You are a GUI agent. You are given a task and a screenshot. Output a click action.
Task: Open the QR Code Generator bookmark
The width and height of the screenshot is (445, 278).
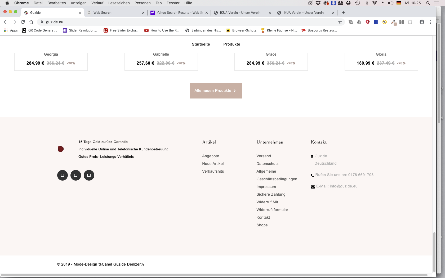tap(39, 30)
